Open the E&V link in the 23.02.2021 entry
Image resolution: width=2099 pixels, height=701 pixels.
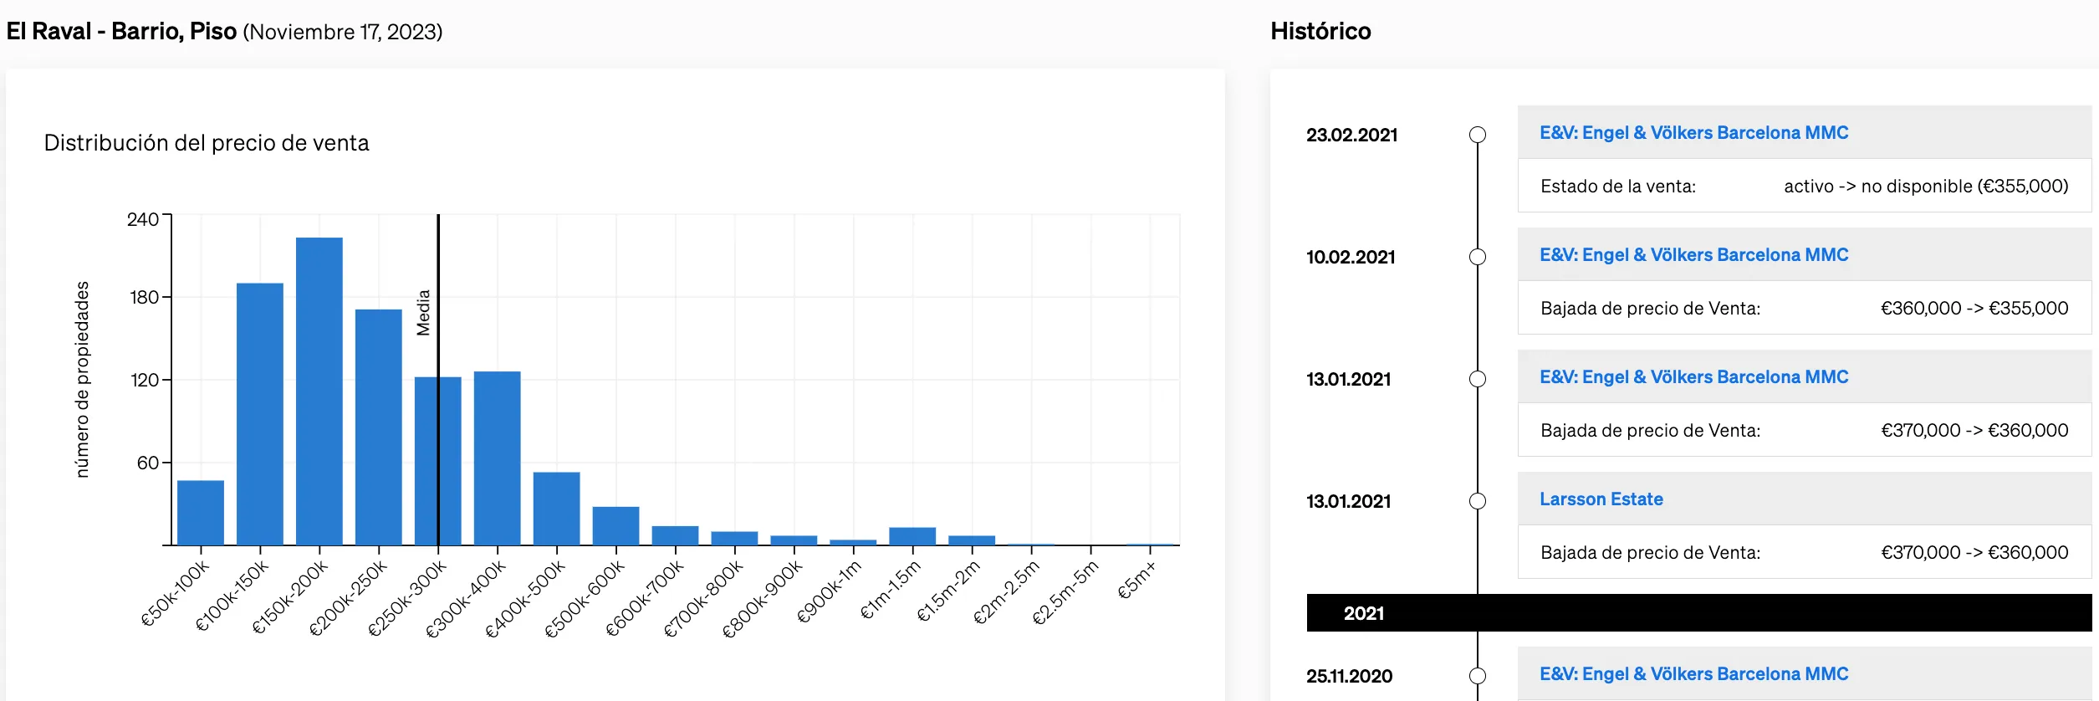(1693, 133)
